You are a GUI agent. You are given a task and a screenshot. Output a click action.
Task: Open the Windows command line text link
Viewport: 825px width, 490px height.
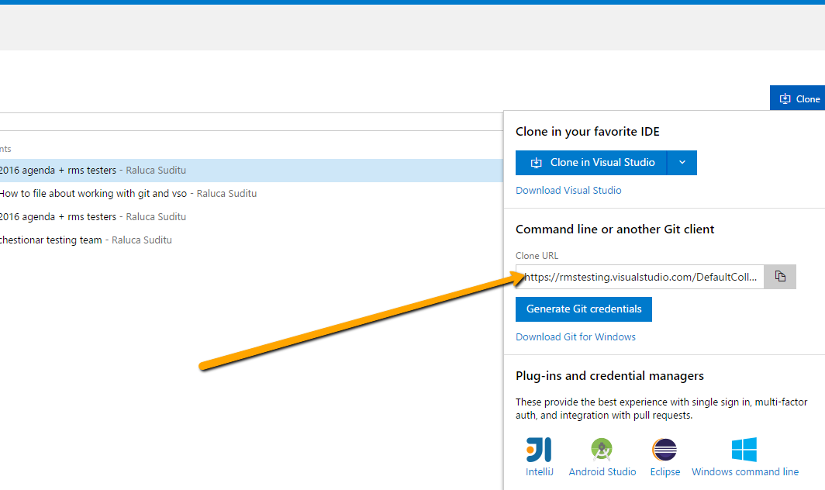[745, 471]
